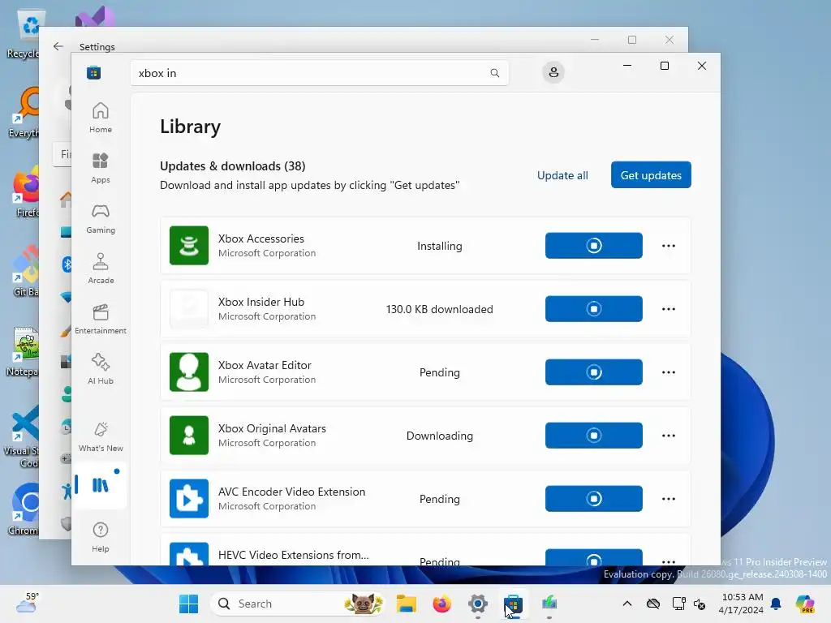The width and height of the screenshot is (831, 623).
Task: Click the Xbox Original Avatars app icon
Action: pos(188,436)
